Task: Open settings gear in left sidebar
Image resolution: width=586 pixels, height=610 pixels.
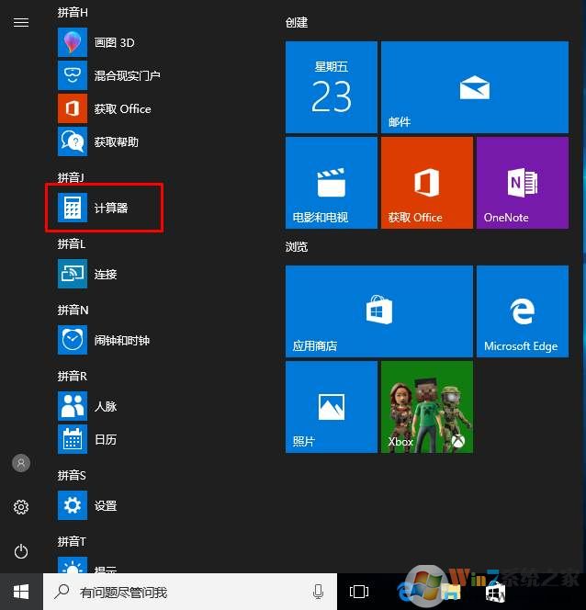Action: pyautogui.click(x=21, y=507)
